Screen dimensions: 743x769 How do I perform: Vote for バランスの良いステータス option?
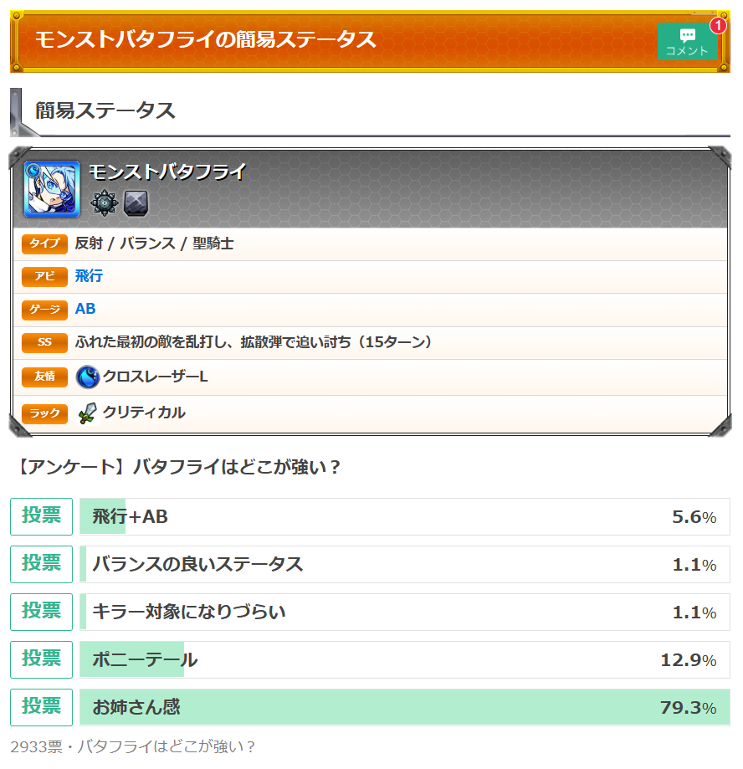click(x=41, y=564)
